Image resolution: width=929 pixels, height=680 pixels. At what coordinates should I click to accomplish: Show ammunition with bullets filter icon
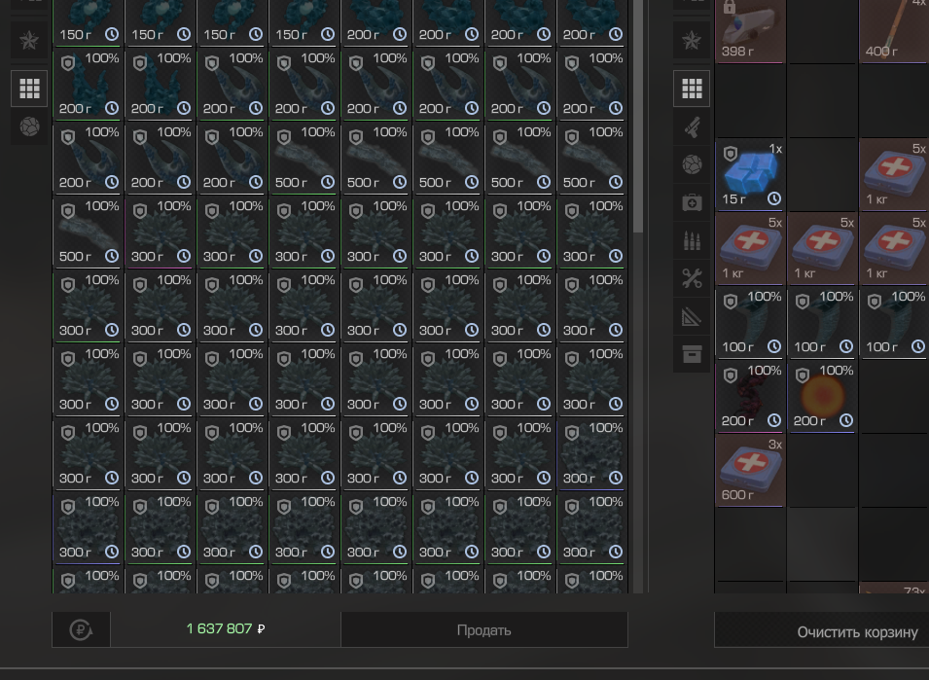tap(692, 240)
